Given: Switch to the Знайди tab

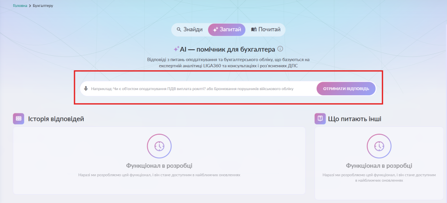Looking at the screenshot, I should 190,30.
